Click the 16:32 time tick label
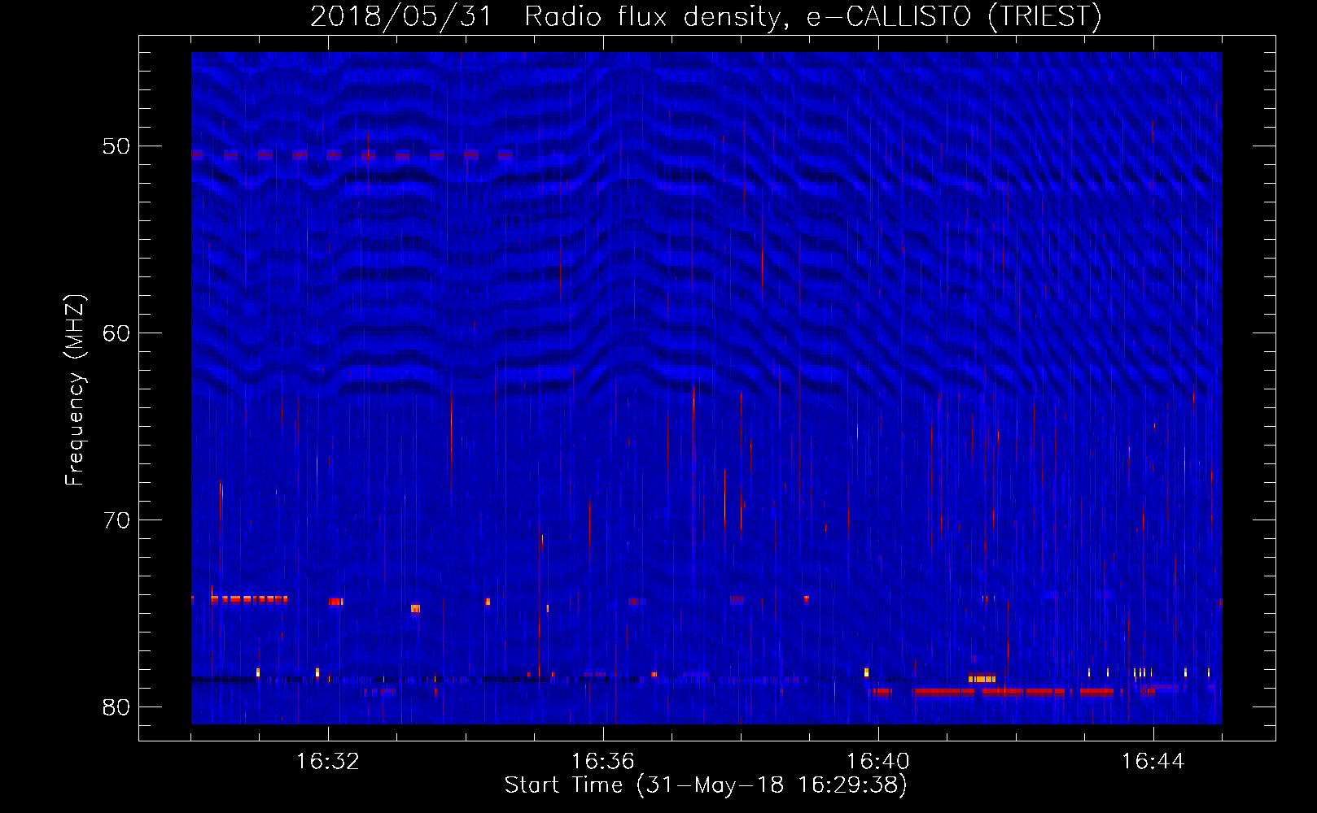This screenshot has width=1317, height=813. [328, 762]
